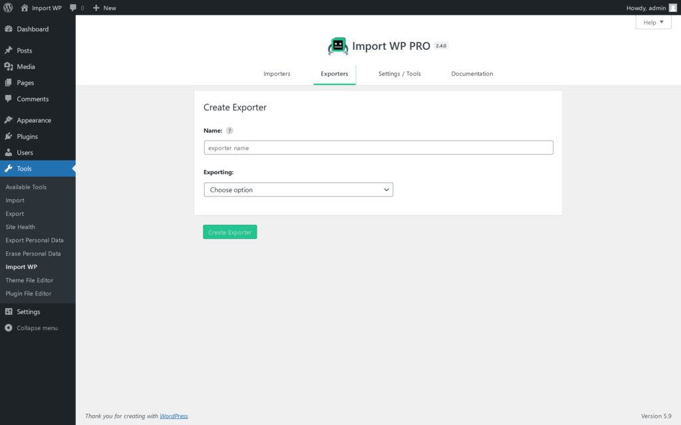
Task: Click the question mark help icon beside Name
Action: (229, 131)
